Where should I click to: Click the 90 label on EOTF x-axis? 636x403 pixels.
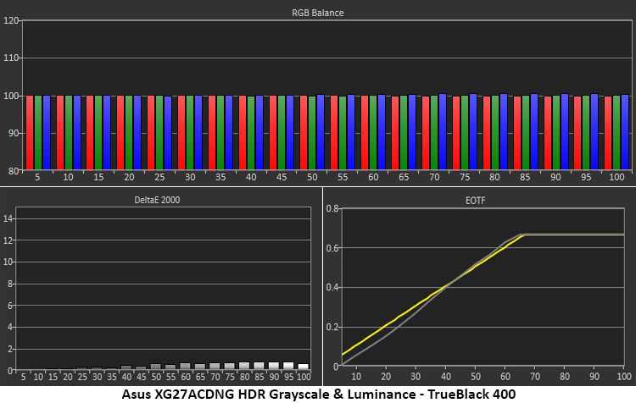(x=594, y=376)
